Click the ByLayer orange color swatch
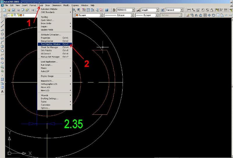 (77, 15)
